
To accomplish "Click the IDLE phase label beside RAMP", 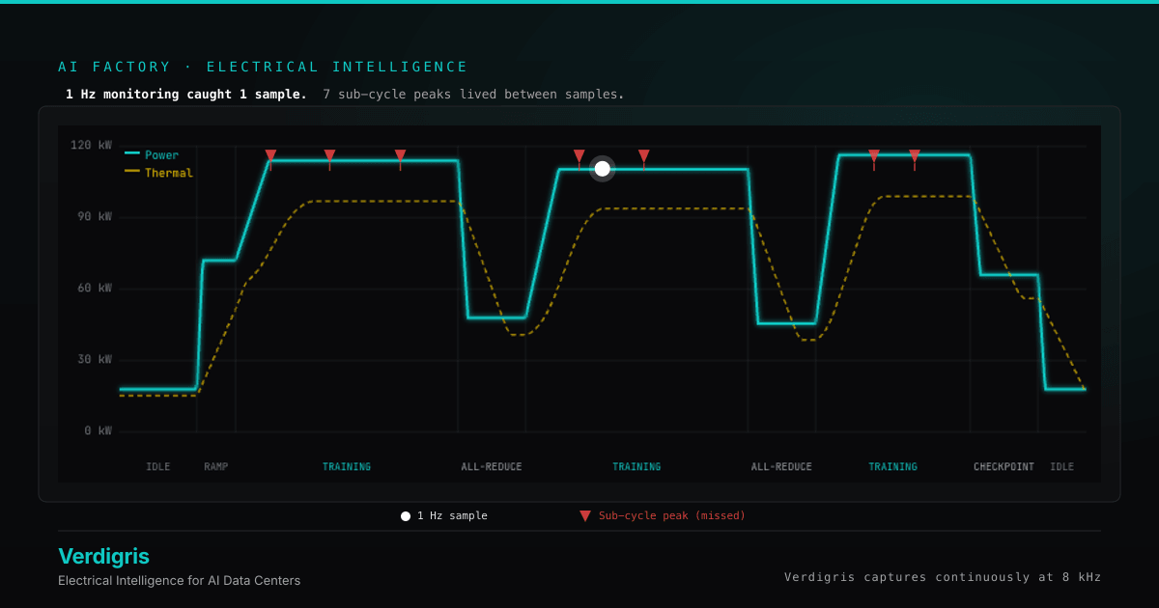I will 158,467.
